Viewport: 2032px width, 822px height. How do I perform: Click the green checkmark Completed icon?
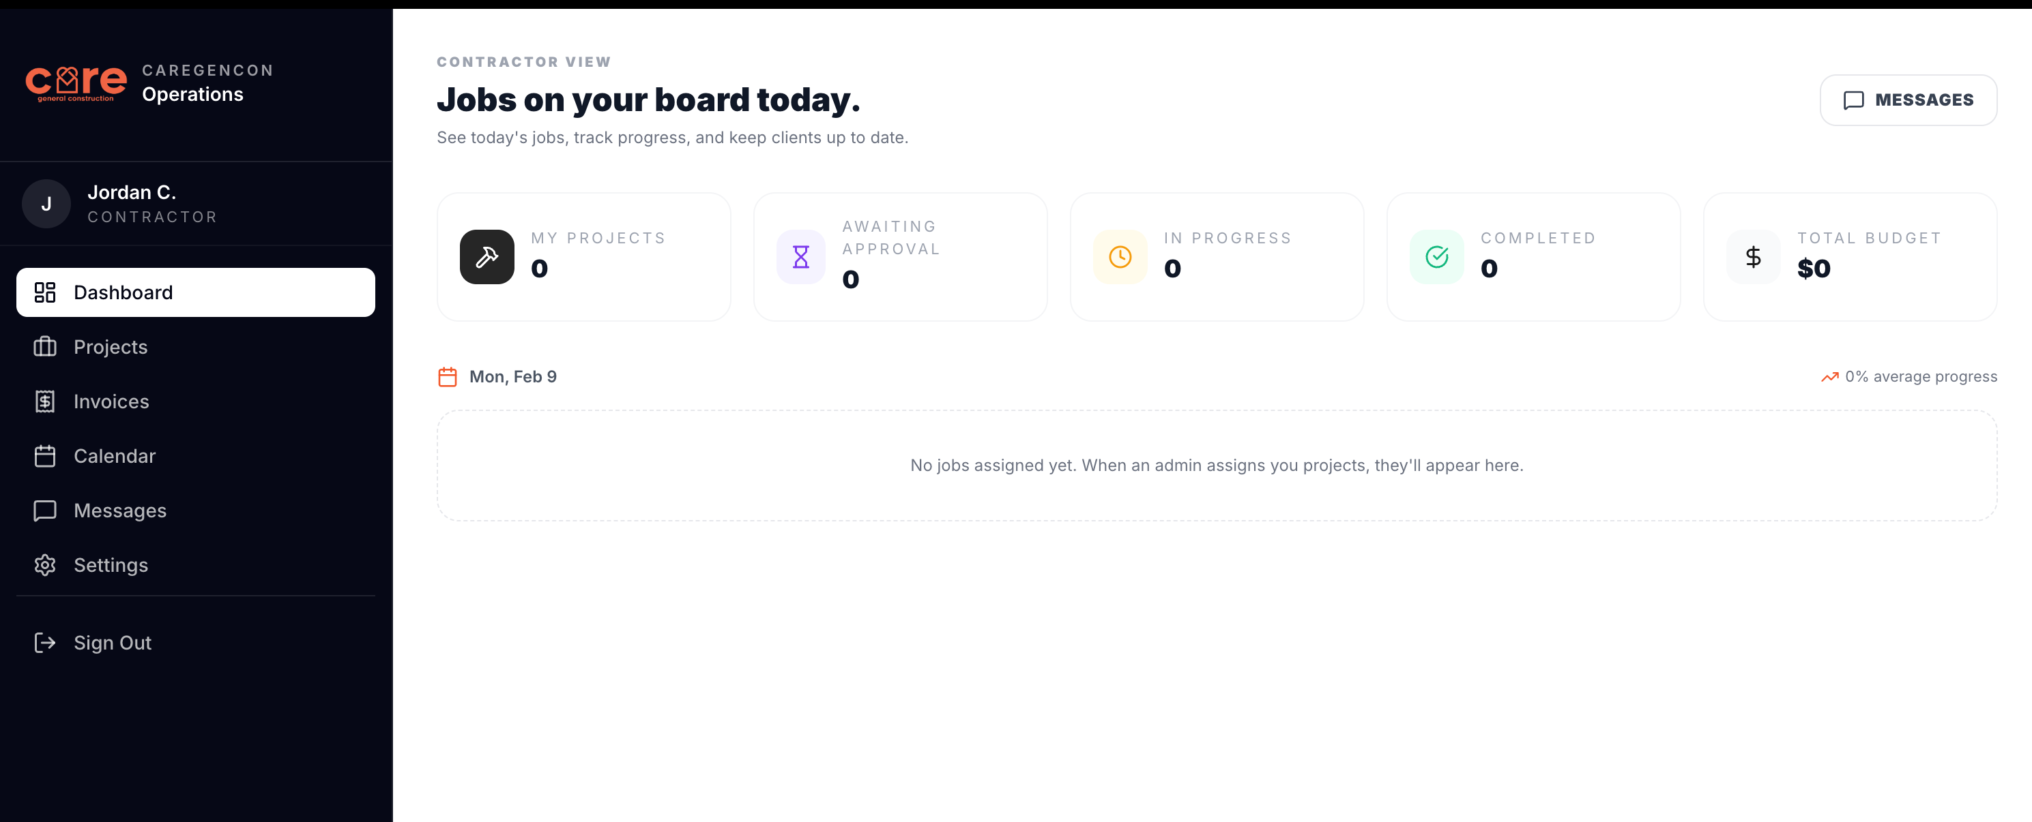pos(1436,257)
